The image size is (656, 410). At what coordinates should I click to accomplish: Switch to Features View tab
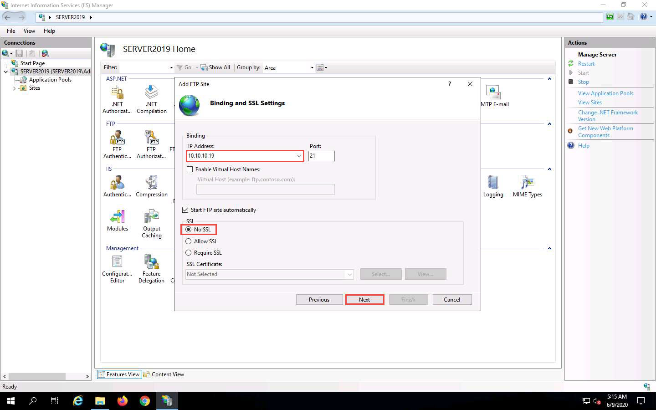coord(119,374)
